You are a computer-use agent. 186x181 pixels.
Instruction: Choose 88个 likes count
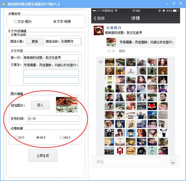pyautogui.click(x=38, y=138)
